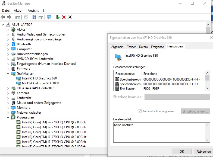Image resolution: width=213 pixels, height=157 pixels.
Task: Open the Einstellung basiert auf dropdown
Action: click(177, 97)
